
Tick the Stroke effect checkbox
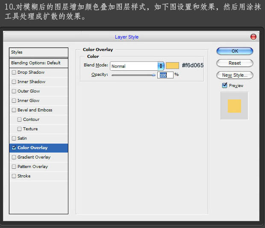point(14,176)
